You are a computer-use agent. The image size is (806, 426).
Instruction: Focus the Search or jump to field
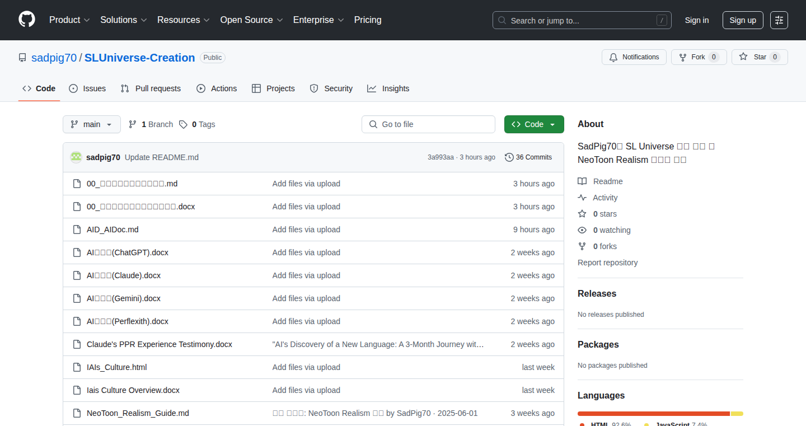[x=582, y=20]
